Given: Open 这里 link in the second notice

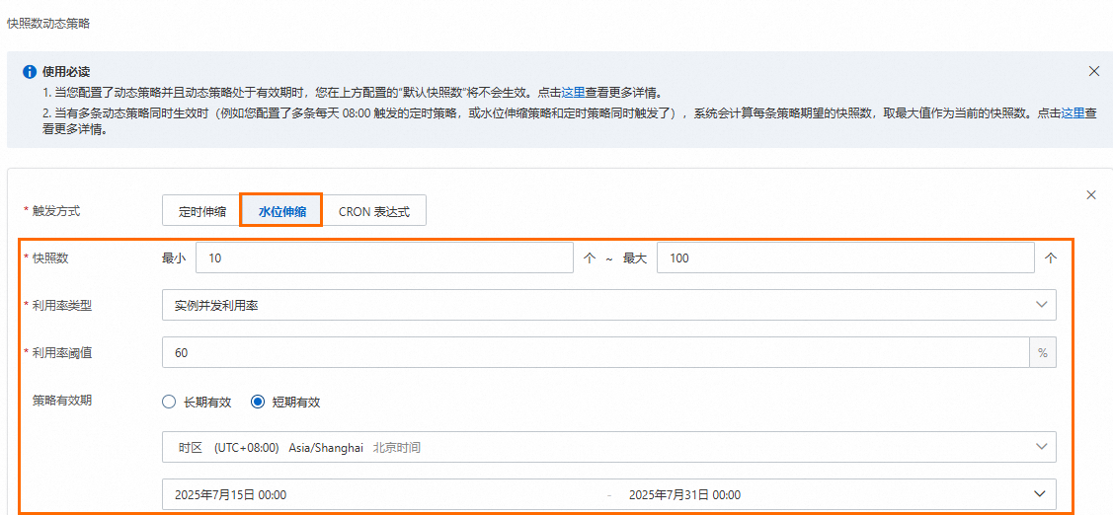Looking at the screenshot, I should [1073, 112].
